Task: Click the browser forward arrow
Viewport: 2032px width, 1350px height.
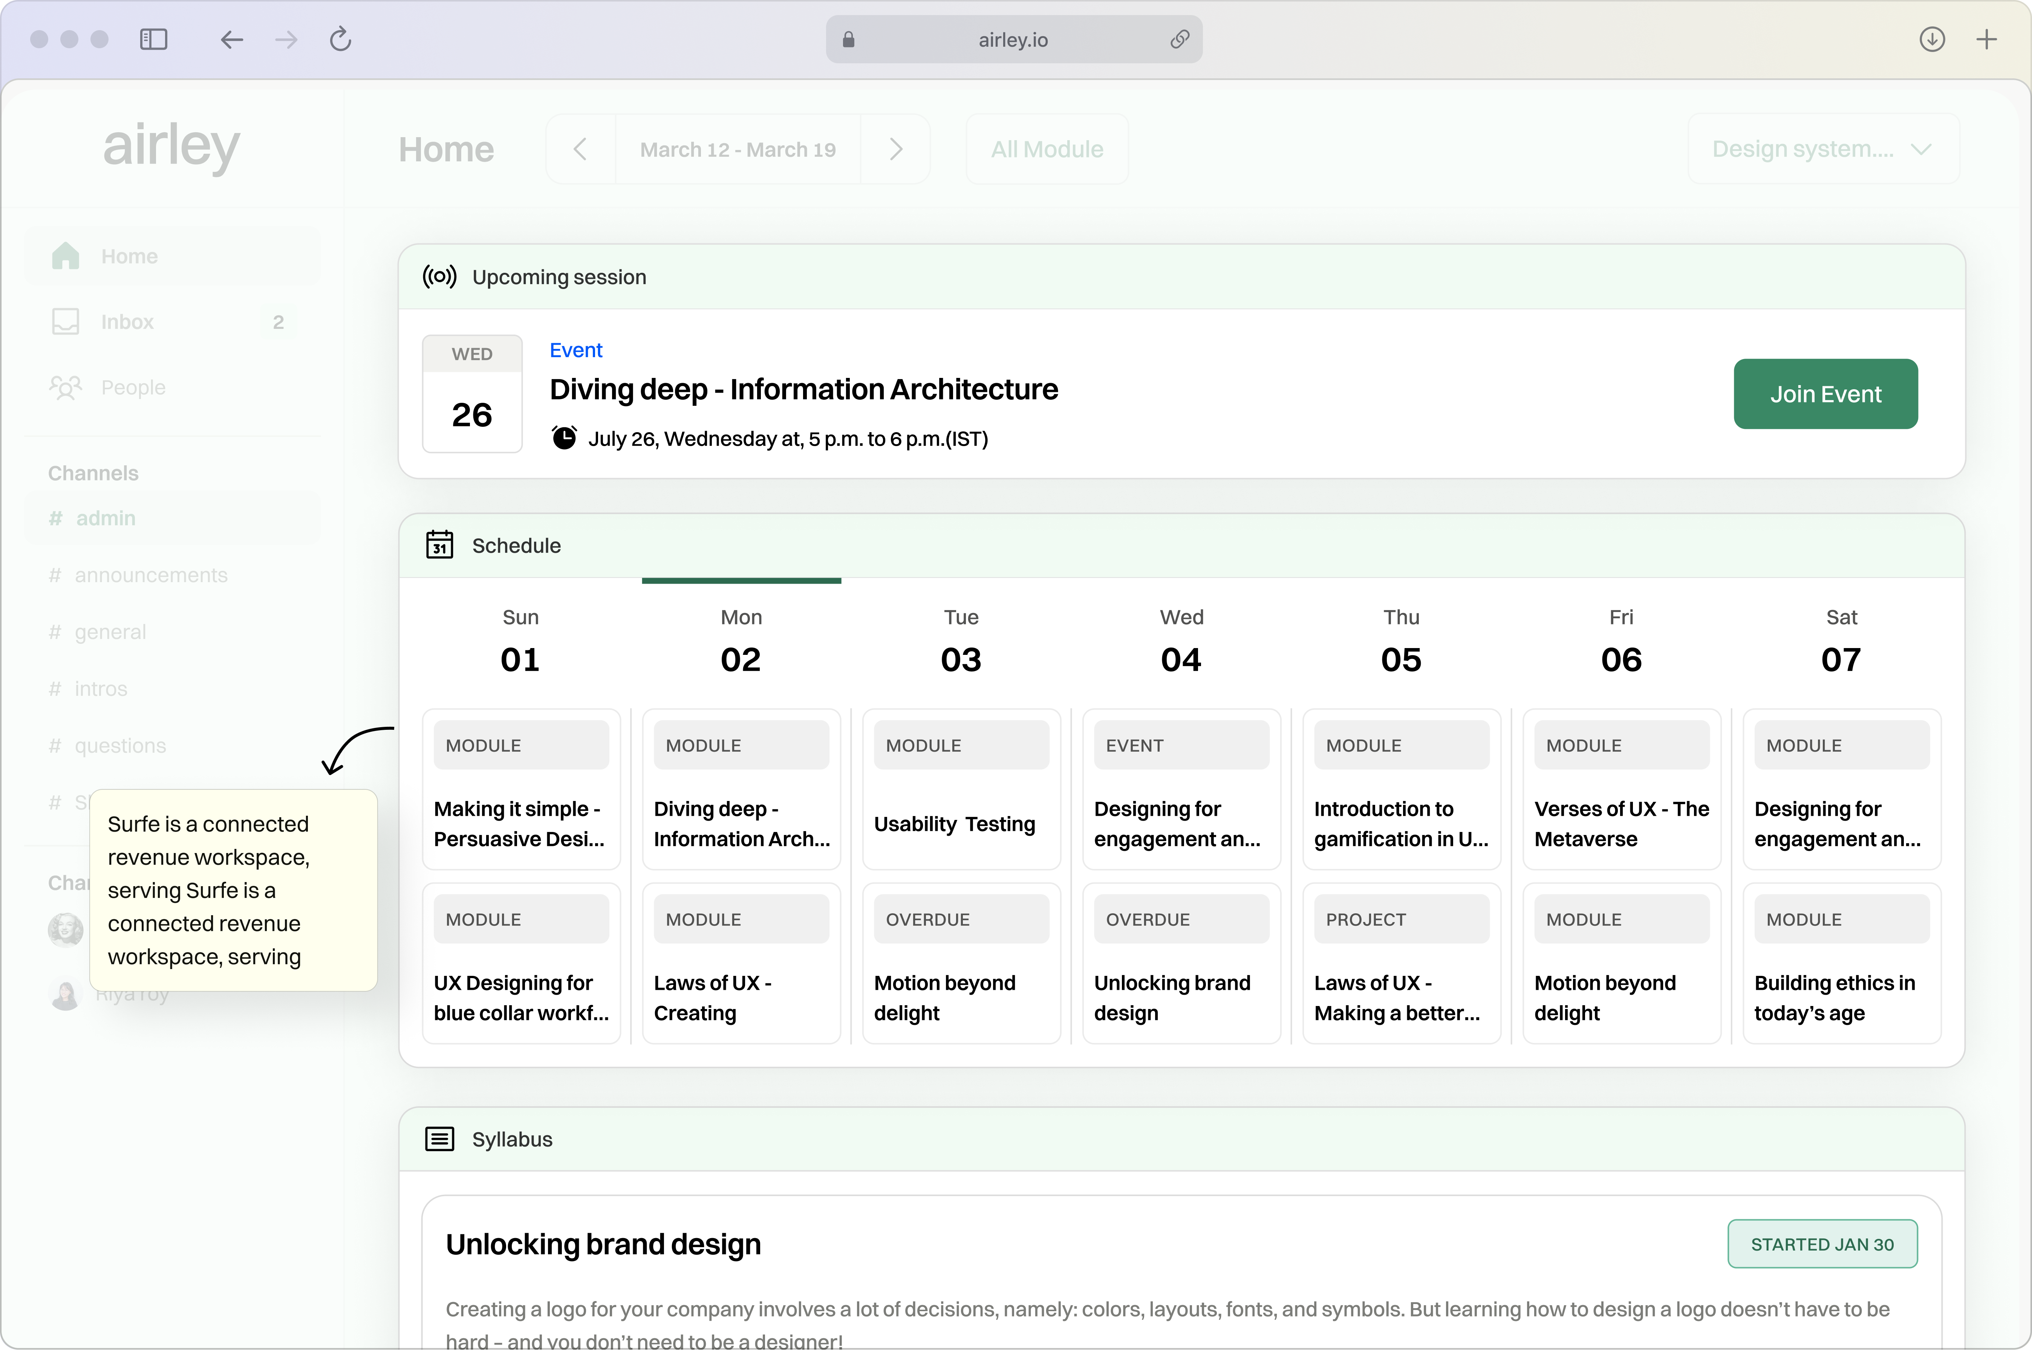Action: [x=286, y=40]
